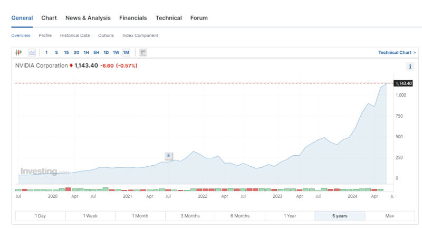Set interval to 1H

86,52
